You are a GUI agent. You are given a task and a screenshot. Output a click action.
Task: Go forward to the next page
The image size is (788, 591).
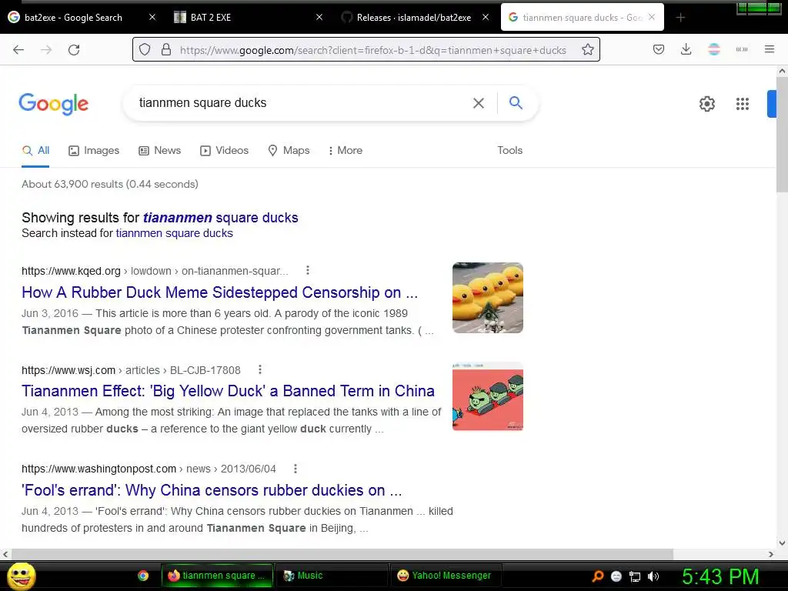(x=46, y=50)
